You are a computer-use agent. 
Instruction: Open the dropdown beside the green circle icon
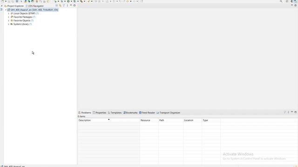point(71,1)
